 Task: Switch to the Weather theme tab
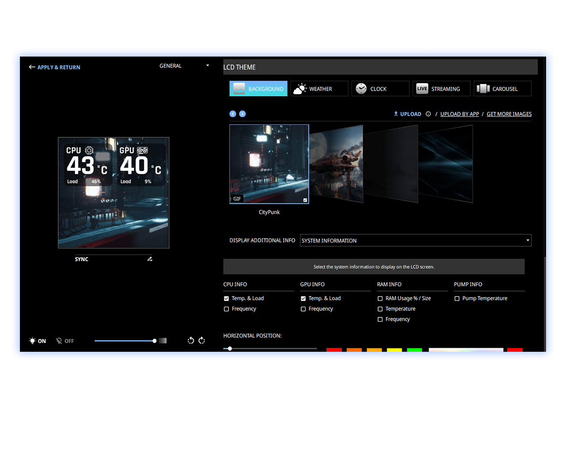[319, 89]
